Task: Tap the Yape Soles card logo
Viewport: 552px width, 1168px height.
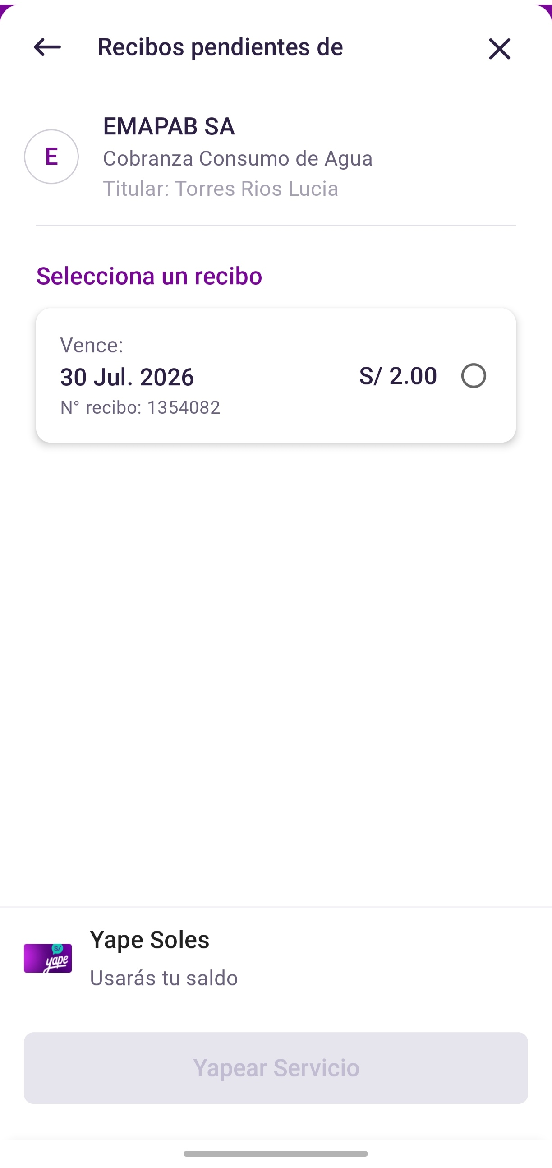Action: coord(48,958)
